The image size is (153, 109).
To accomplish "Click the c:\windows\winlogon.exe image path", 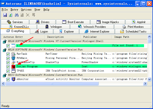I will (129, 67).
